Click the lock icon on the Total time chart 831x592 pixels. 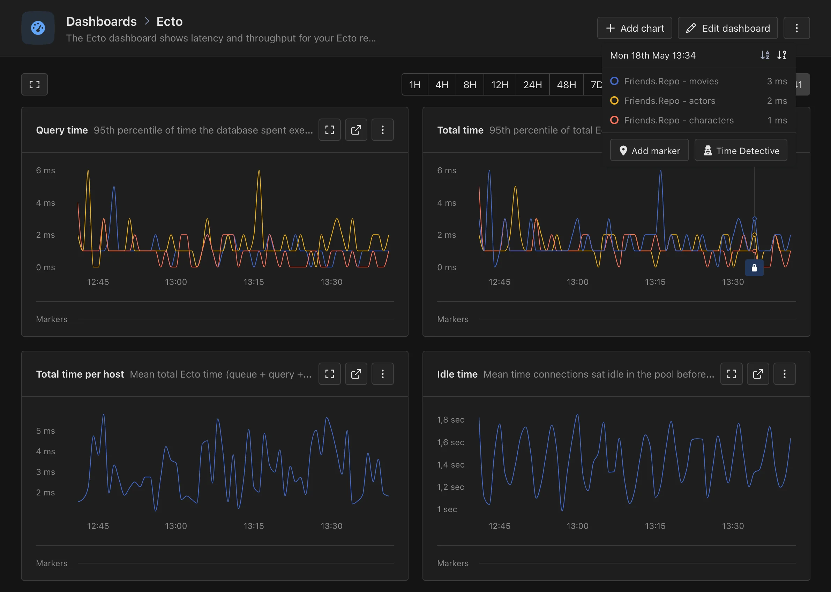[x=754, y=268]
